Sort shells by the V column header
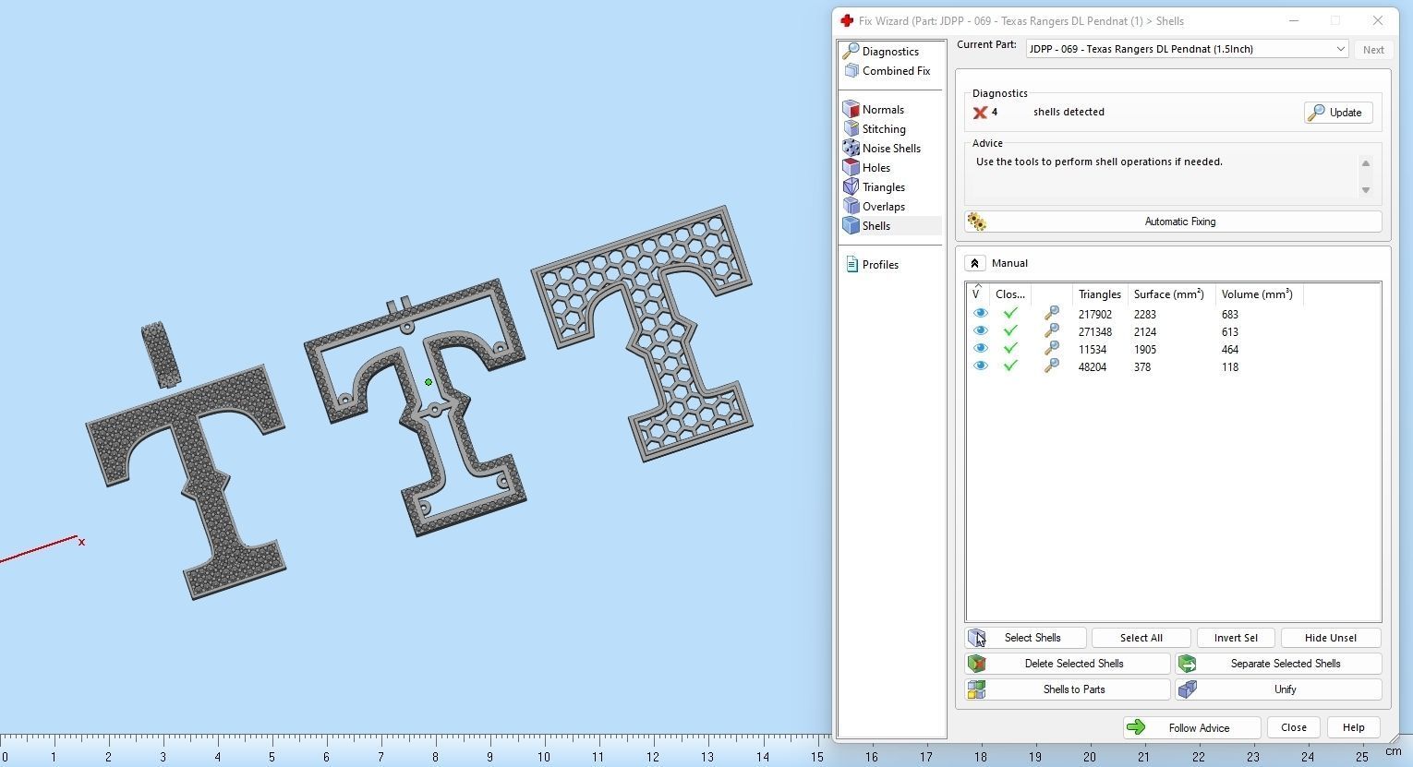Viewport: 1413px width, 767px height. click(x=977, y=294)
